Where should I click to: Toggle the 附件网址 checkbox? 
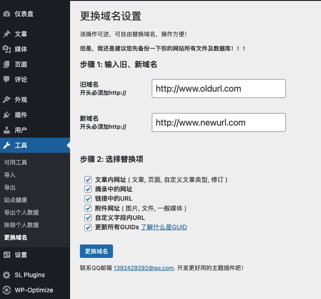click(88, 208)
